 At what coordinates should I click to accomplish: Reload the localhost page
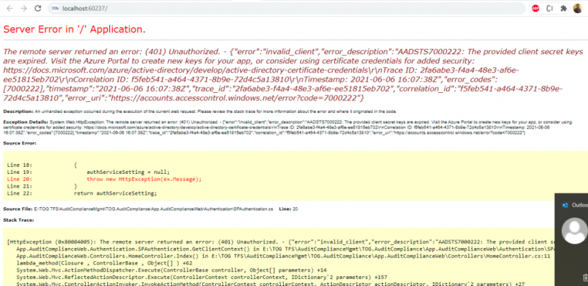click(x=38, y=8)
